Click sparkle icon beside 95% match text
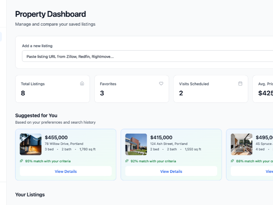The image size is (273, 205). [21, 161]
